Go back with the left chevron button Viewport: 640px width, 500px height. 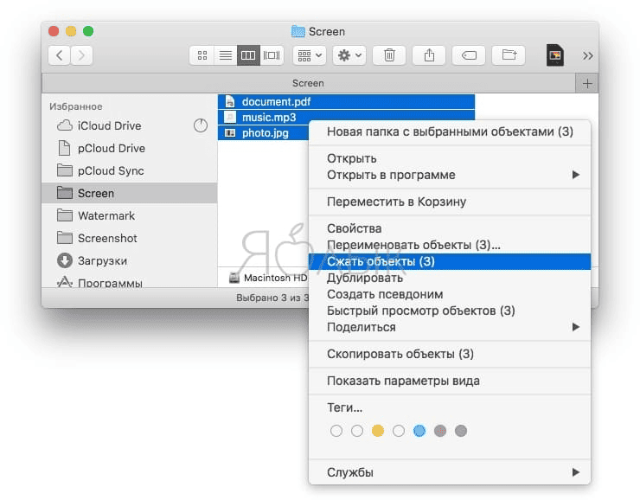pos(60,55)
